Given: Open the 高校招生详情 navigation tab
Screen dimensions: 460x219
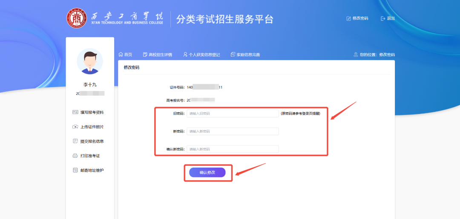Looking at the screenshot, I should click(x=160, y=54).
